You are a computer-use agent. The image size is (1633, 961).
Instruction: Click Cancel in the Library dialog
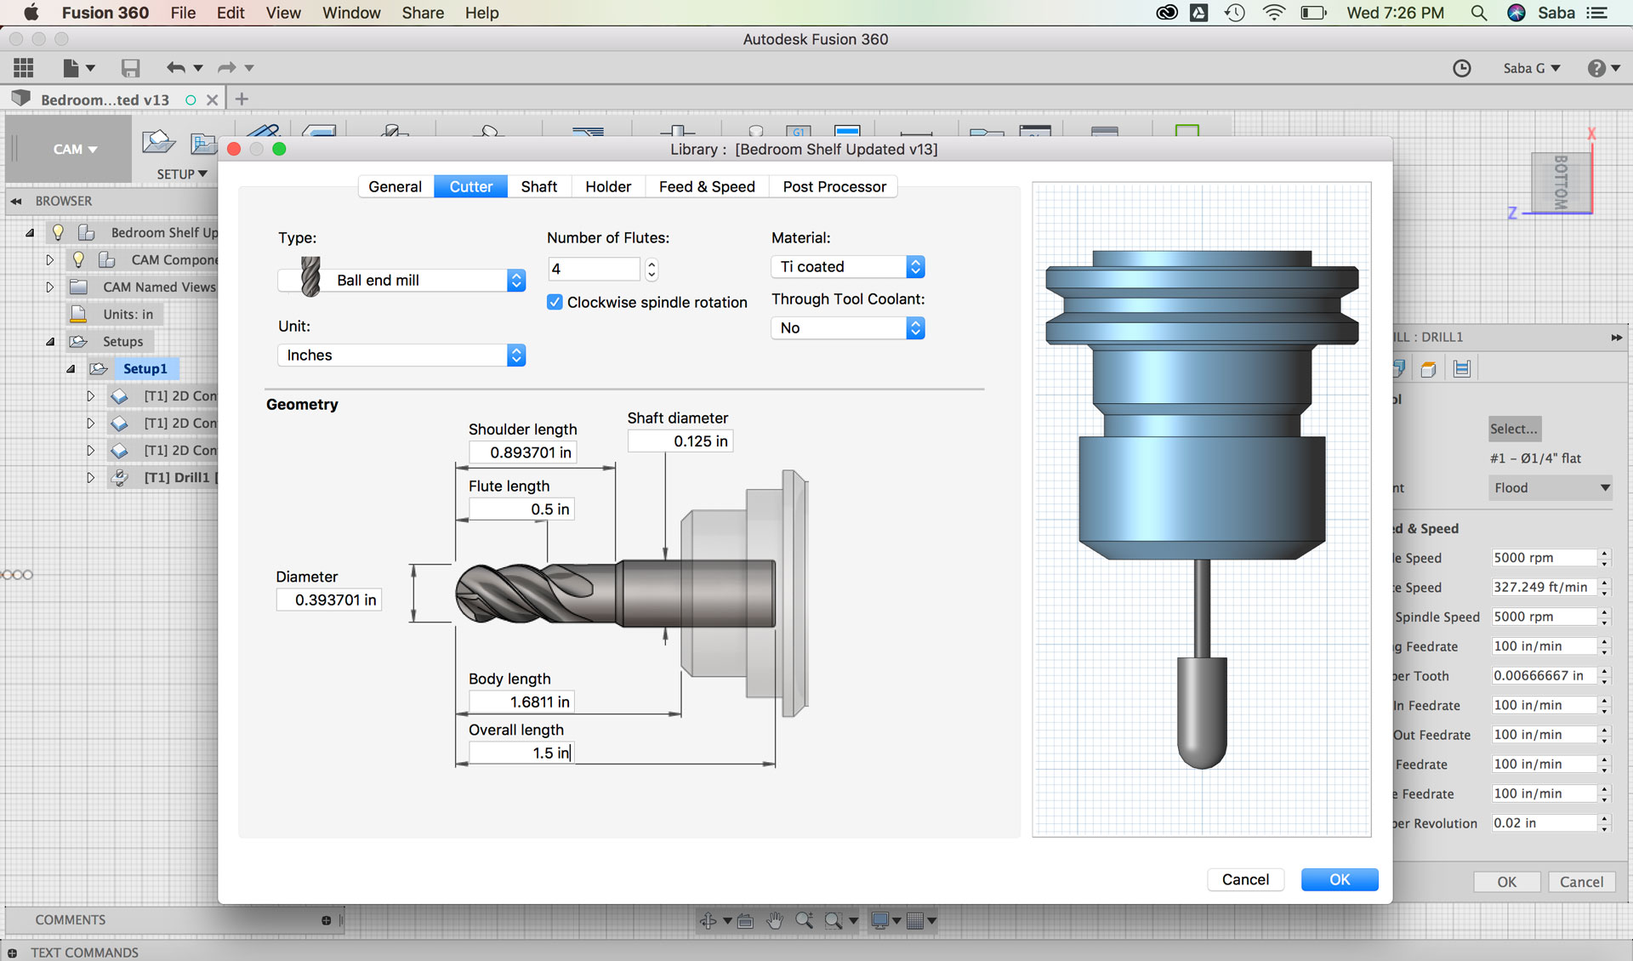pos(1245,879)
